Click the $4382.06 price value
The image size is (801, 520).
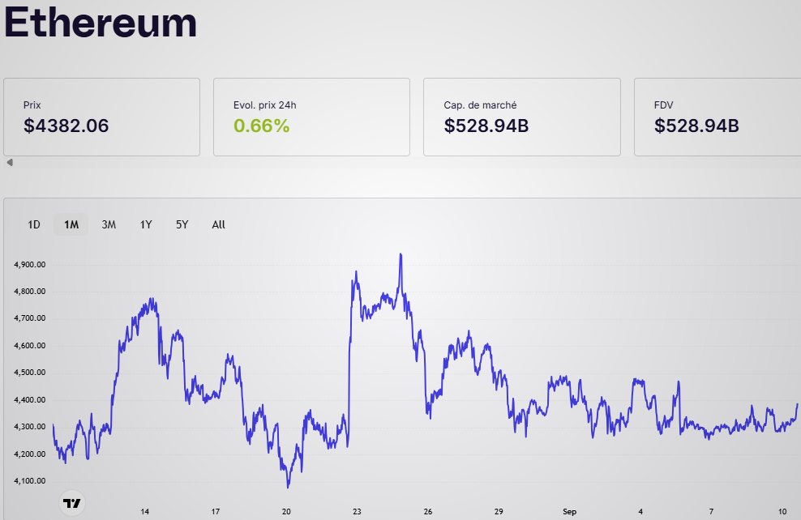coord(66,126)
